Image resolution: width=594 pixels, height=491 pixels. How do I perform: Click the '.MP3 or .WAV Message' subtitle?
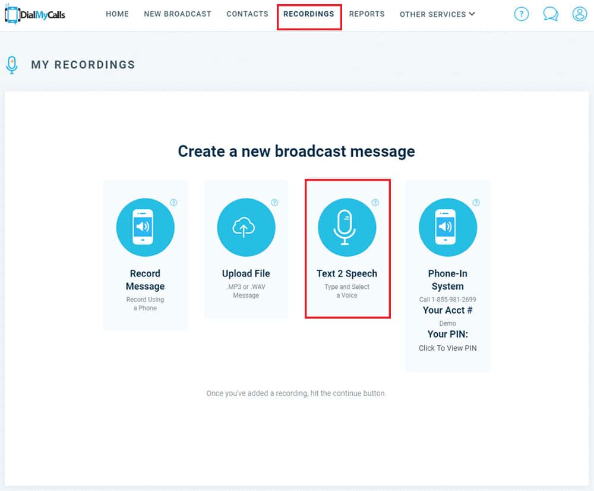point(247,291)
